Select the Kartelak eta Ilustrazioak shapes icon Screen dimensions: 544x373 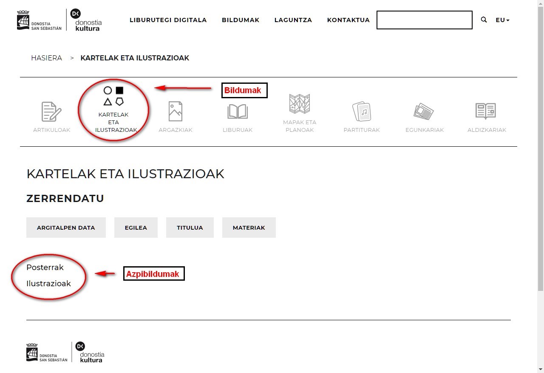tap(113, 96)
